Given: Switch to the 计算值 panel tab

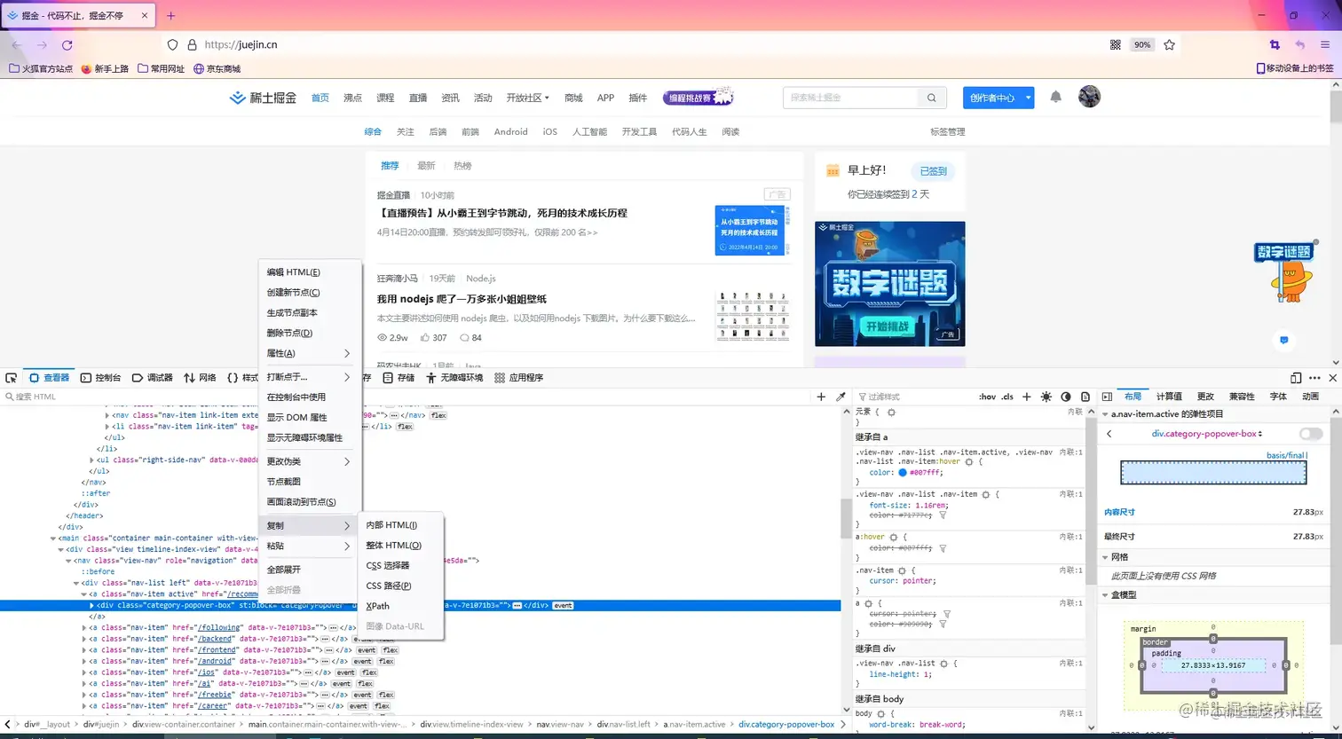Looking at the screenshot, I should [x=1169, y=397].
